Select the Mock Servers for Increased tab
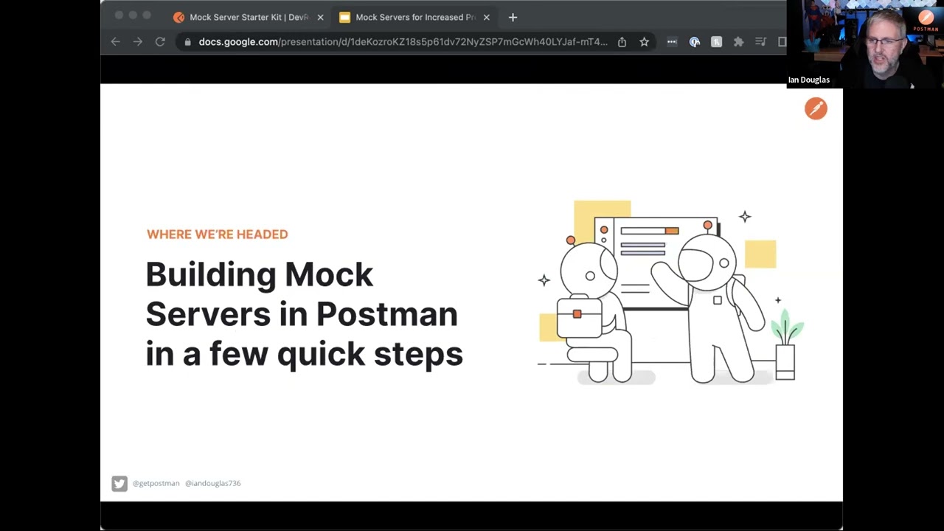This screenshot has height=531, width=944. [415, 17]
